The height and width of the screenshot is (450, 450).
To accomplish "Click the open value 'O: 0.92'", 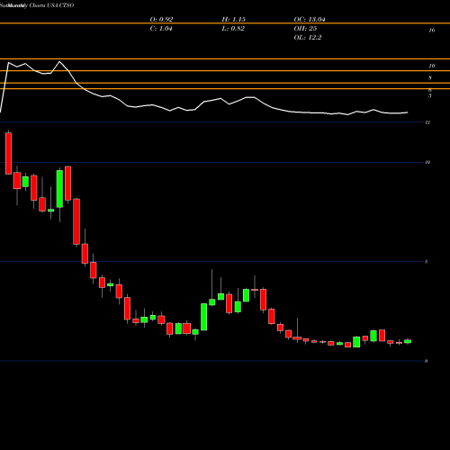I will (161, 19).
